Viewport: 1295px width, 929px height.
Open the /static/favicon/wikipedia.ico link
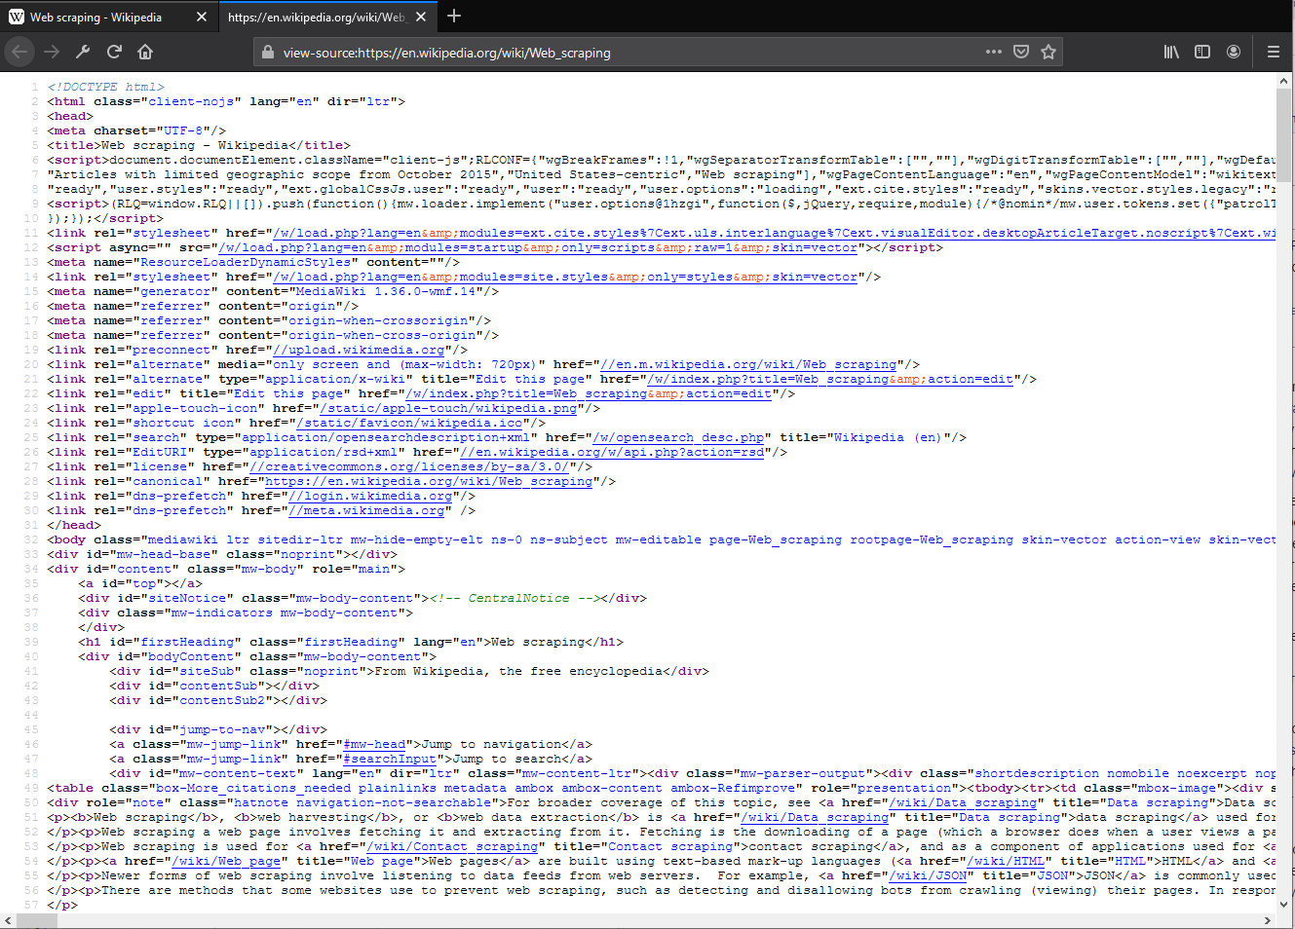pos(409,423)
